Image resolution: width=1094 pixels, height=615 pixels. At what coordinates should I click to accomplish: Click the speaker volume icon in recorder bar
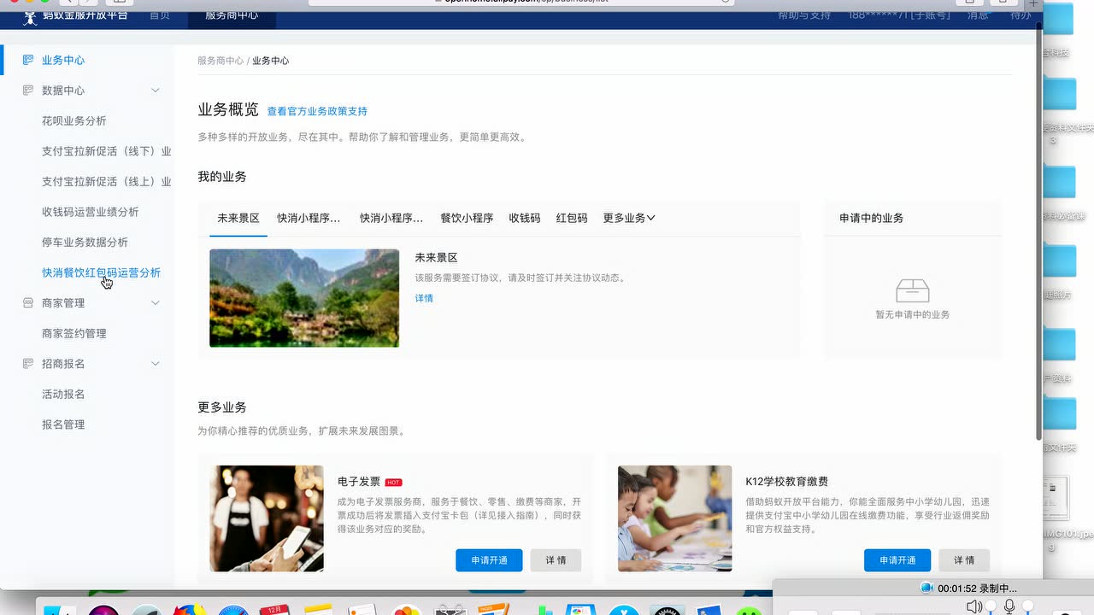[x=974, y=606]
